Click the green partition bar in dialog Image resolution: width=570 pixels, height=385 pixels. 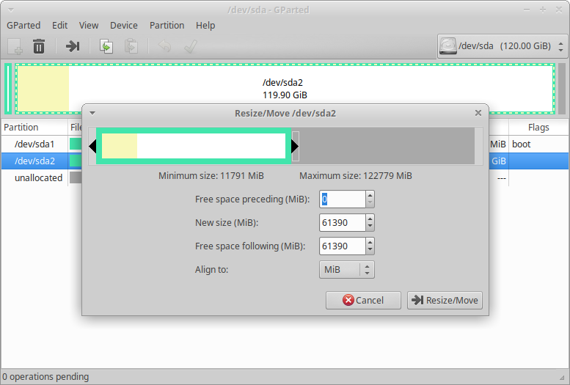194,146
